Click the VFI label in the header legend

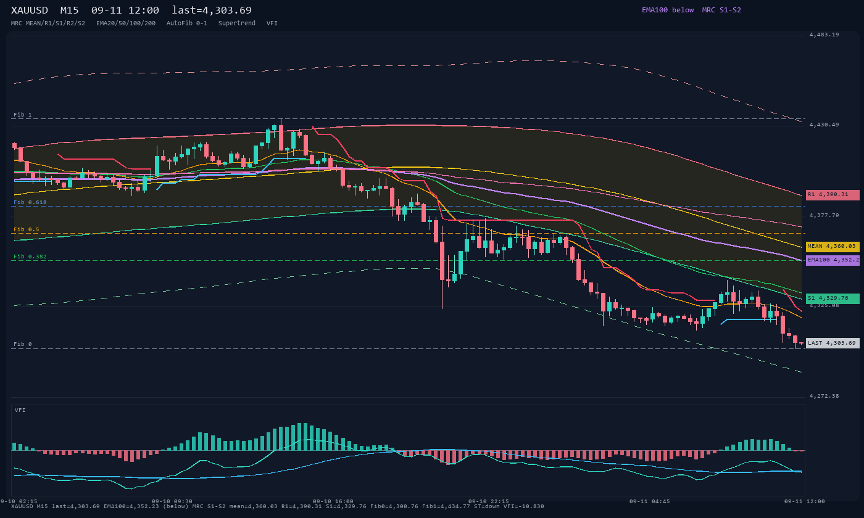[272, 23]
